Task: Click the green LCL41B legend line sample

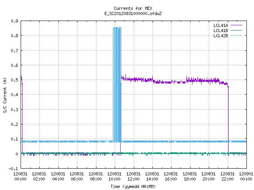Action: point(236,30)
